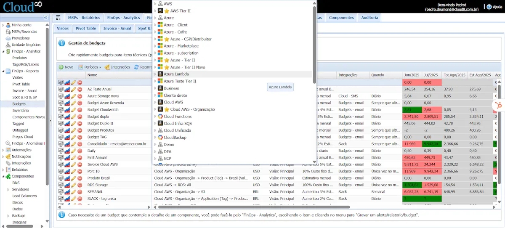The image size is (505, 228).
Task: Expand the Cloud AWS - Organização node arrow
Action: 155,109
